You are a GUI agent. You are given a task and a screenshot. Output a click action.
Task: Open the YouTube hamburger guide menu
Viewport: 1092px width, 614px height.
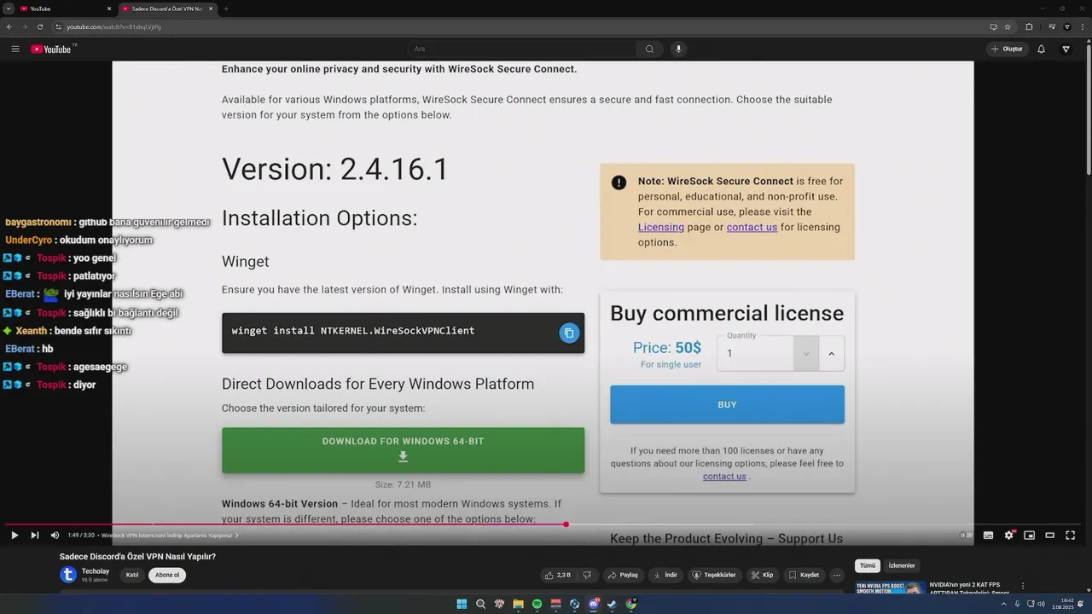coord(15,49)
